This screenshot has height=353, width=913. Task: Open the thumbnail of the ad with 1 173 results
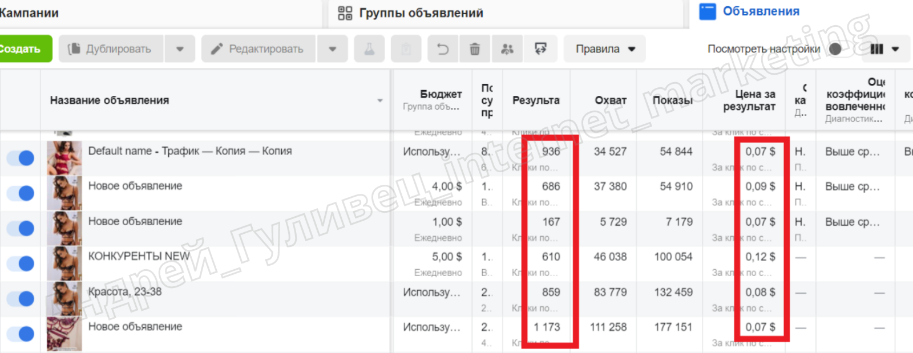(x=64, y=334)
